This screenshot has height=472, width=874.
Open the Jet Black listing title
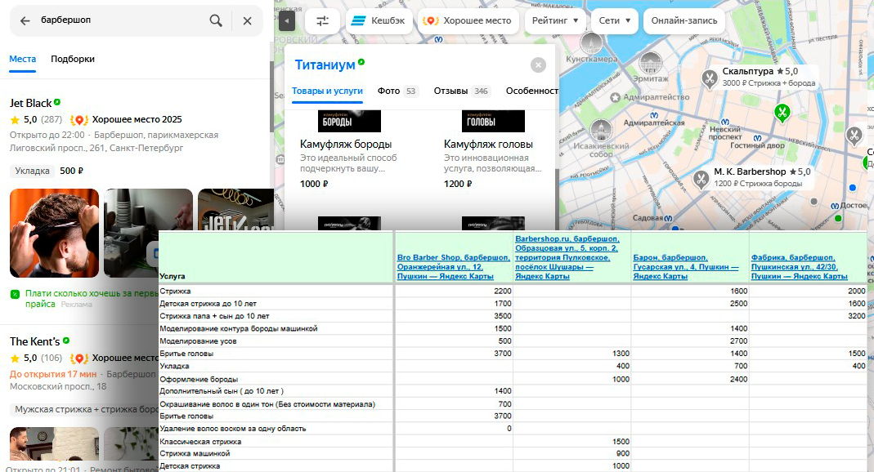point(30,103)
